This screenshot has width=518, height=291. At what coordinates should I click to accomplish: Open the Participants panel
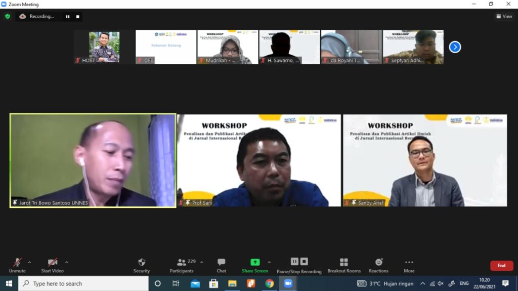pyautogui.click(x=182, y=265)
